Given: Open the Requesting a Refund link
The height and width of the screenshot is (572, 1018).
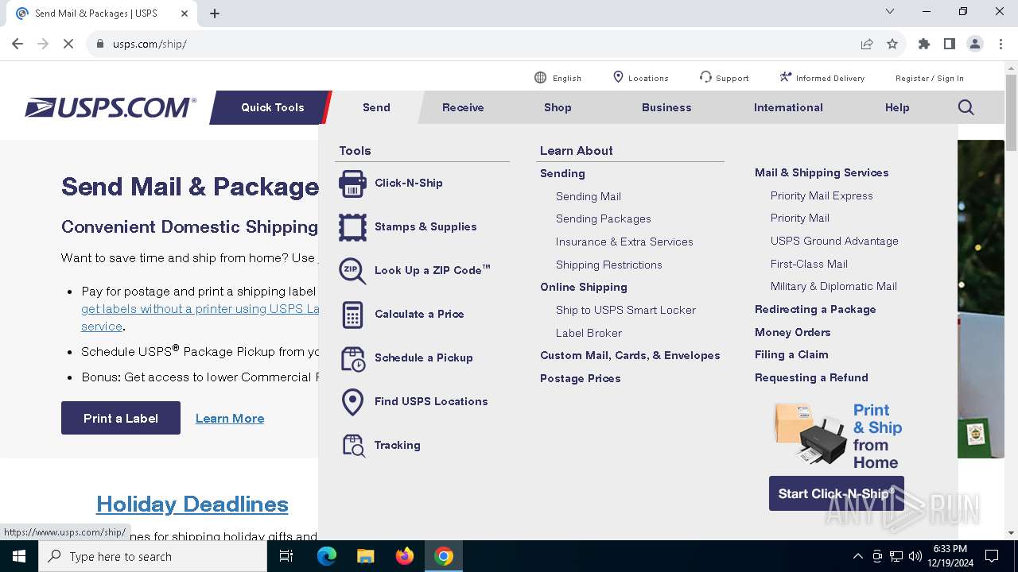Looking at the screenshot, I should point(811,377).
